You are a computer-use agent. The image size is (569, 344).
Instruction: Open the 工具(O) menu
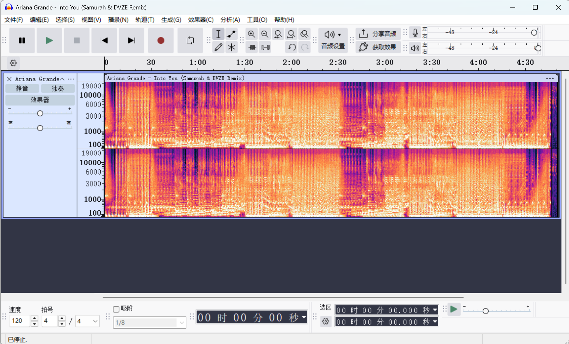coord(257,20)
